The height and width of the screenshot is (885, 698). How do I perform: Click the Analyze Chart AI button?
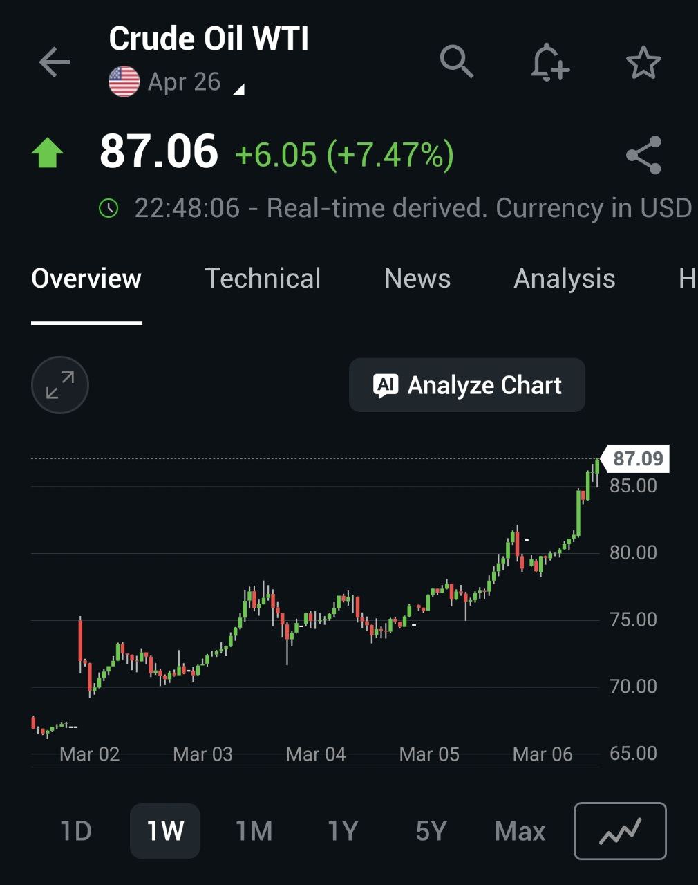click(x=467, y=385)
